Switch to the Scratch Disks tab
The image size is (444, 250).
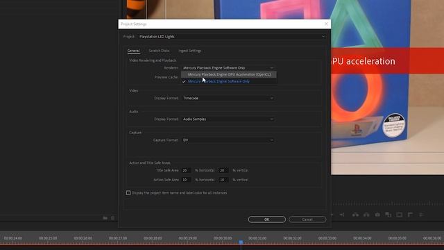(x=159, y=51)
